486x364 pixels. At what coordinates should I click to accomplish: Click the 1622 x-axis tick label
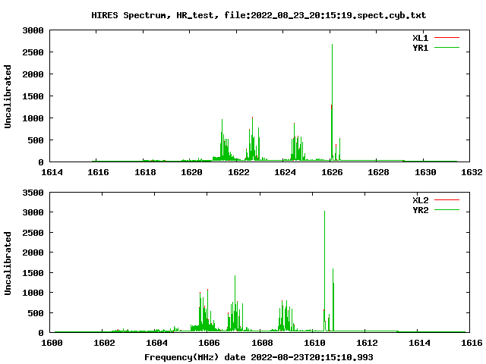coord(238,172)
